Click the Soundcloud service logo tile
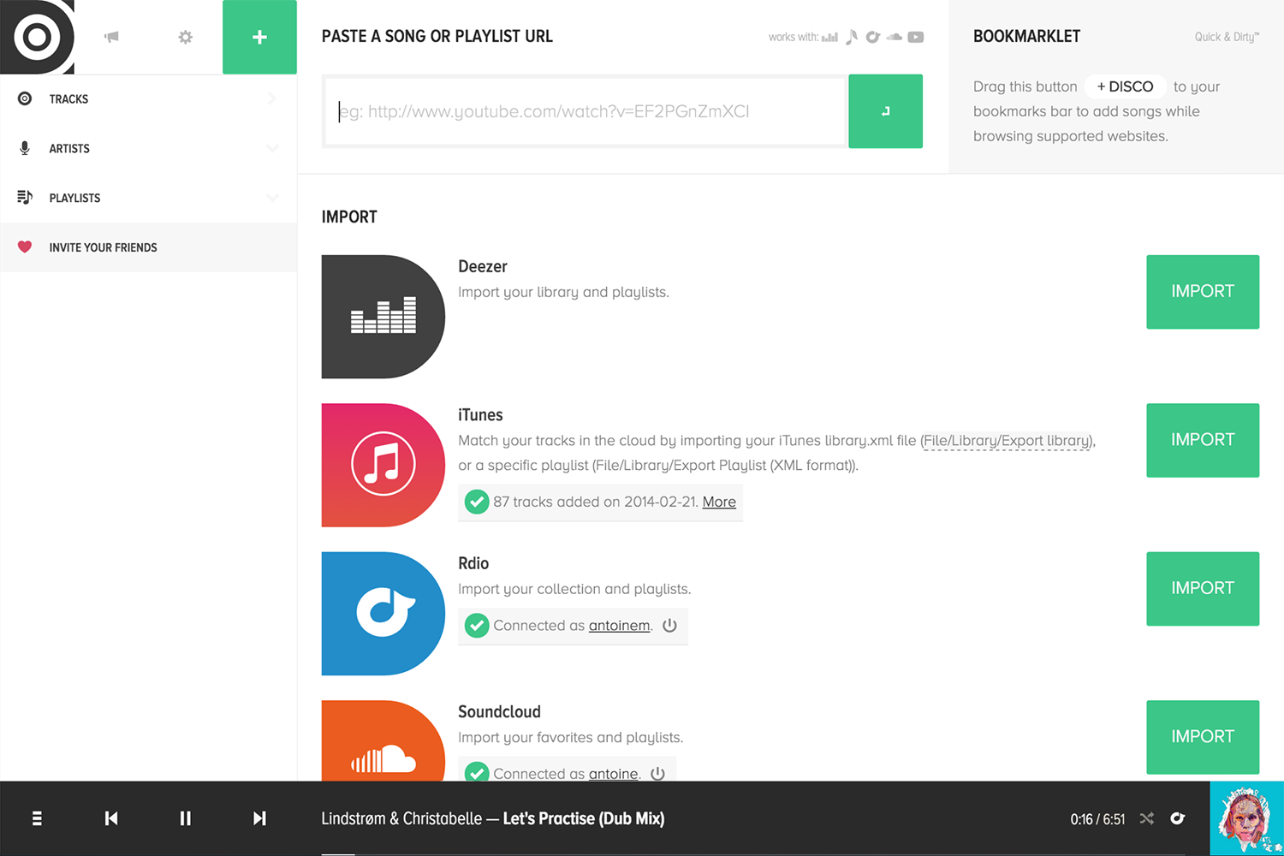Image resolution: width=1284 pixels, height=856 pixels. click(x=383, y=741)
